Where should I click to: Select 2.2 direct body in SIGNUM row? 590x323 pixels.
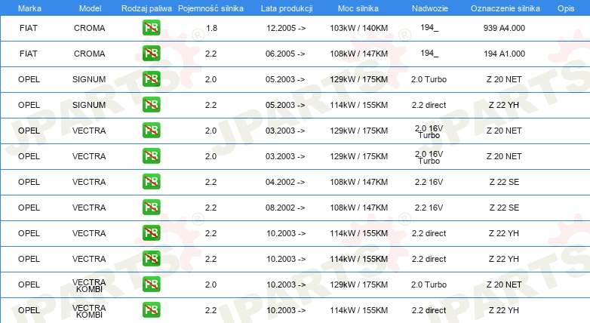[429, 105]
